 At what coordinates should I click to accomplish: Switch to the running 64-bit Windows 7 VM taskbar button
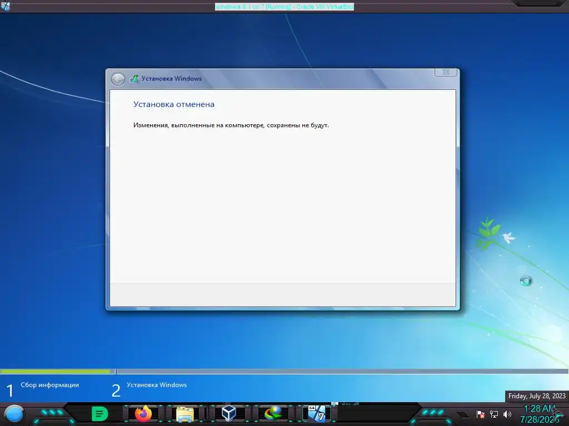(x=316, y=414)
